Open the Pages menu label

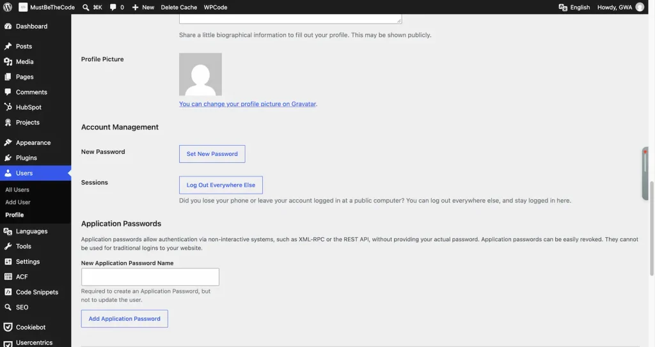point(25,77)
